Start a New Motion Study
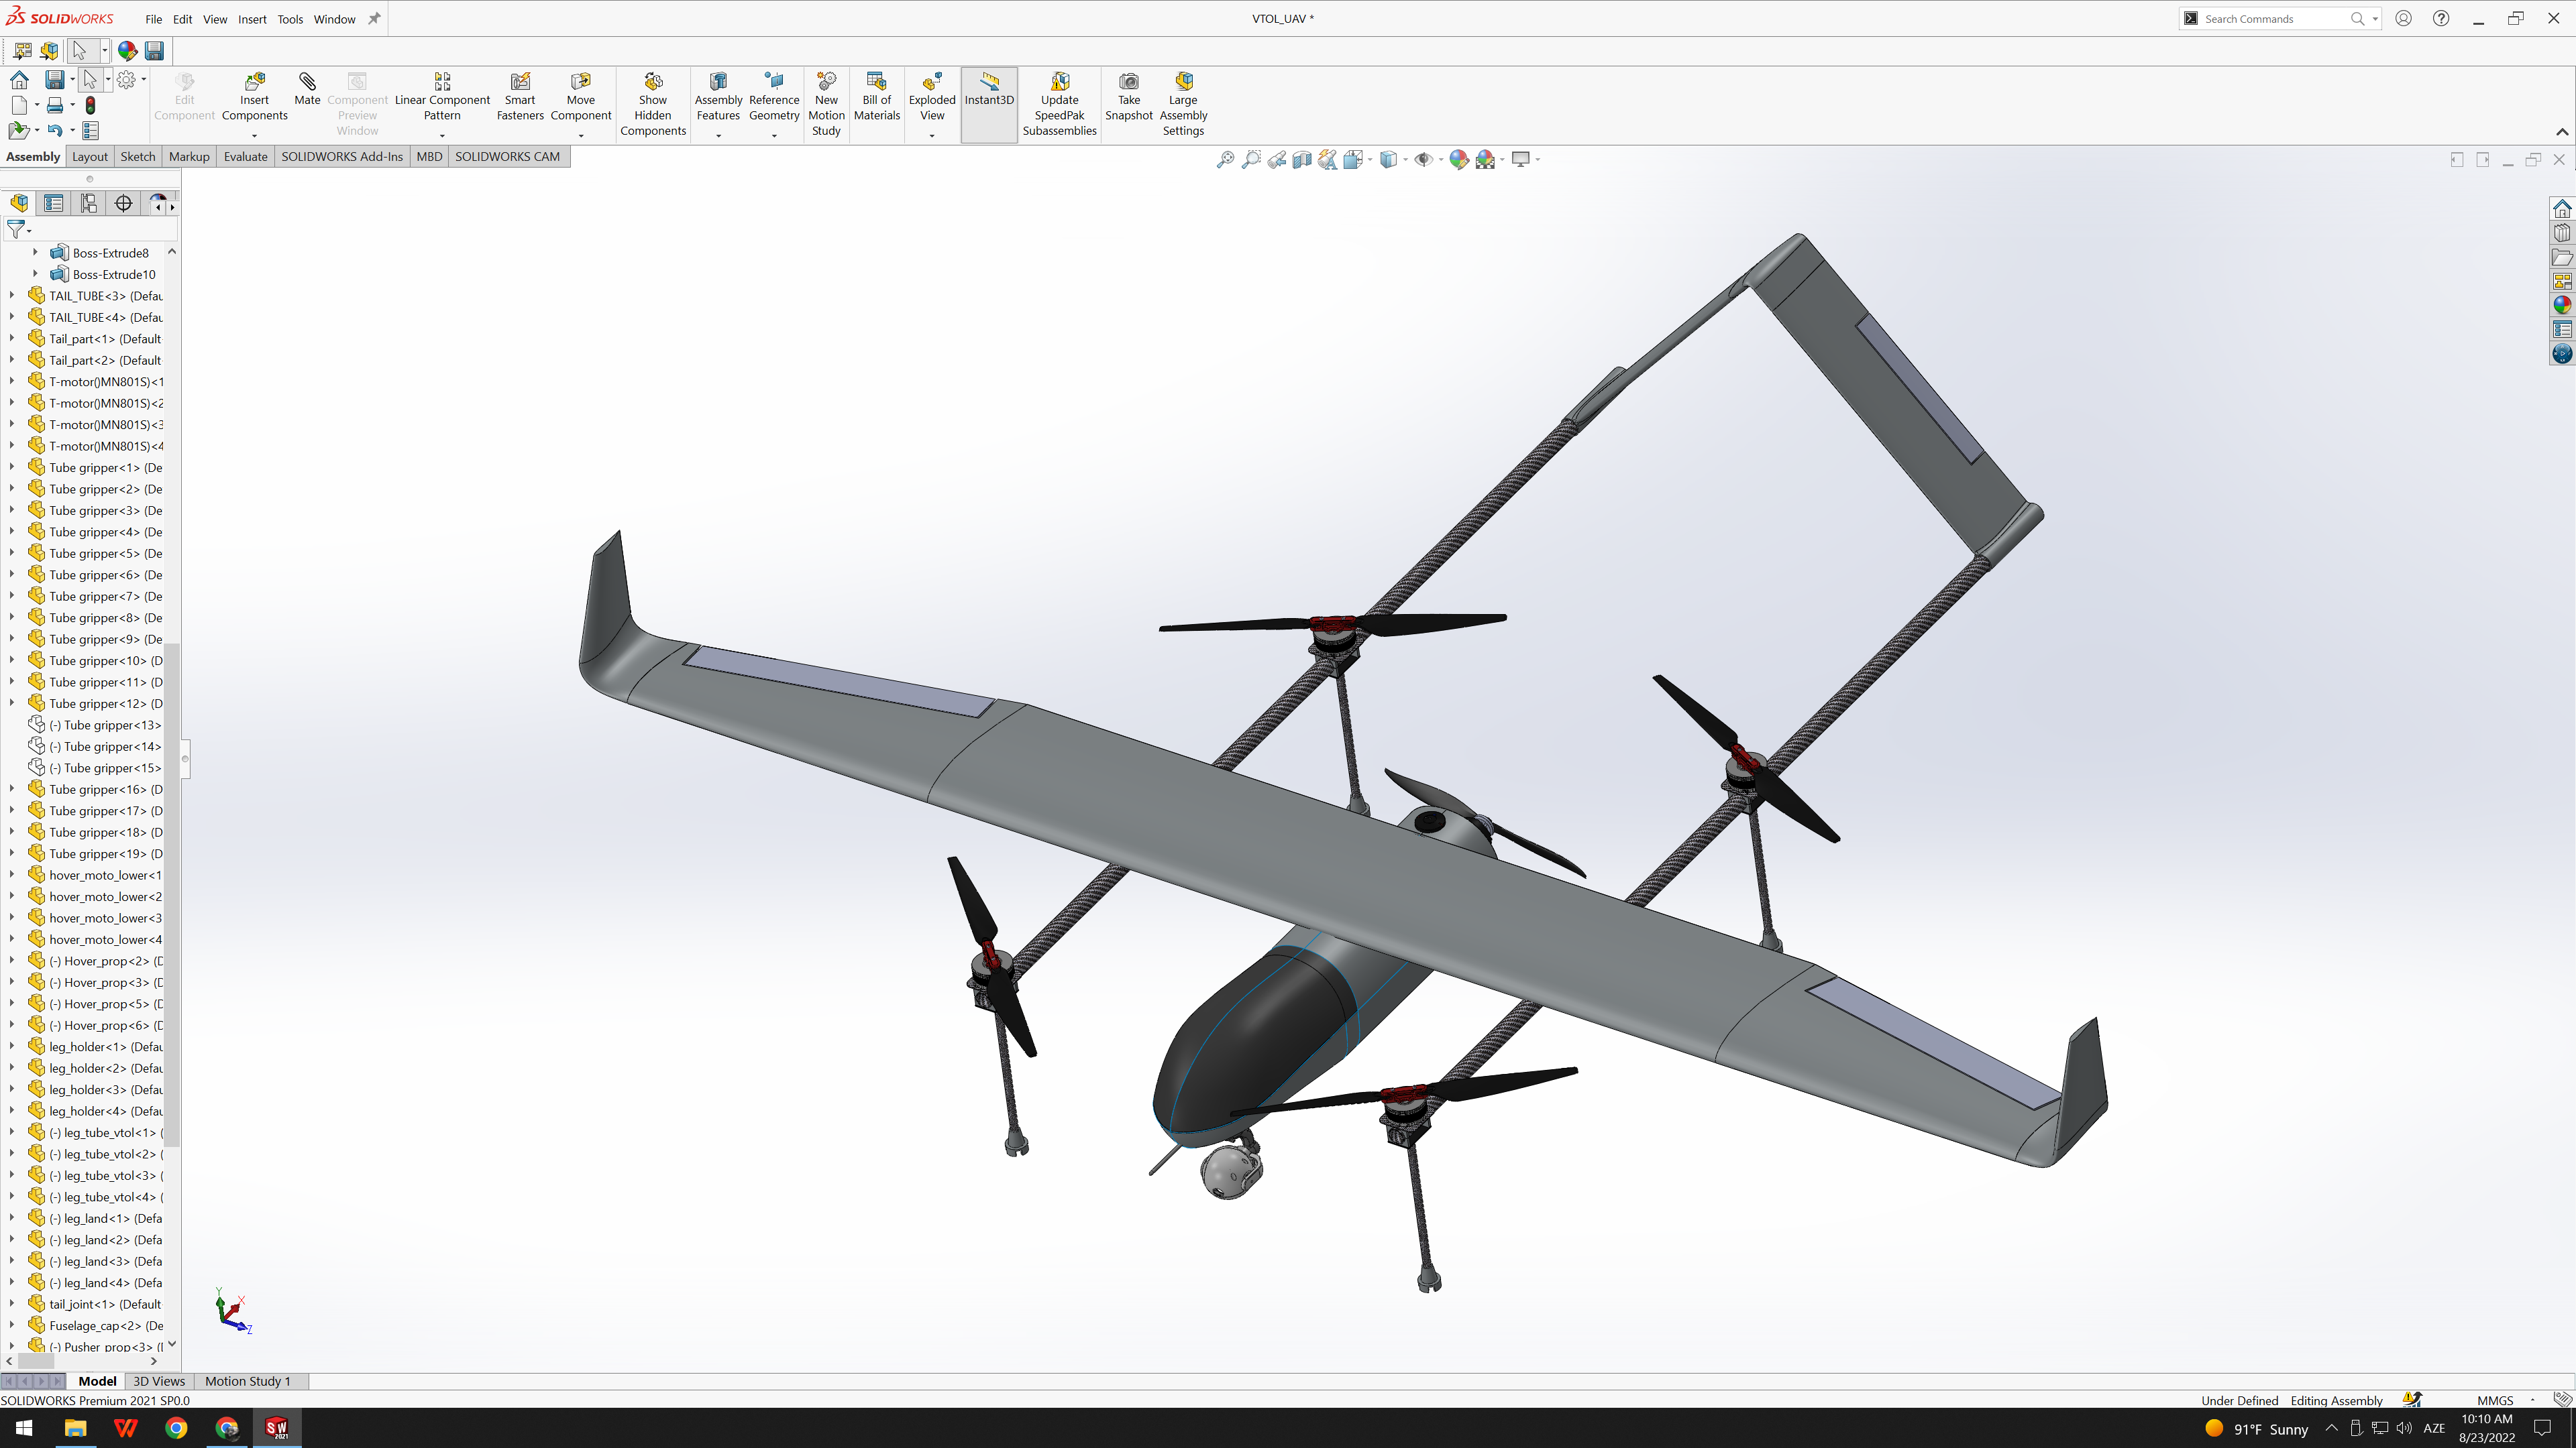This screenshot has height=1448, width=2576. click(826, 104)
